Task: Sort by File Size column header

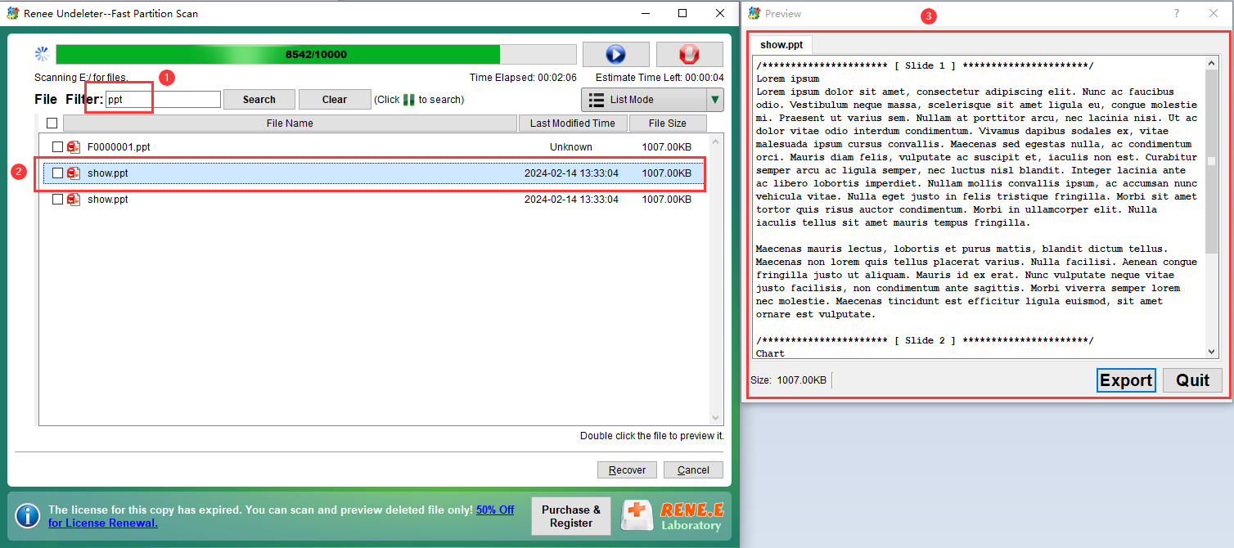Action: 667,124
